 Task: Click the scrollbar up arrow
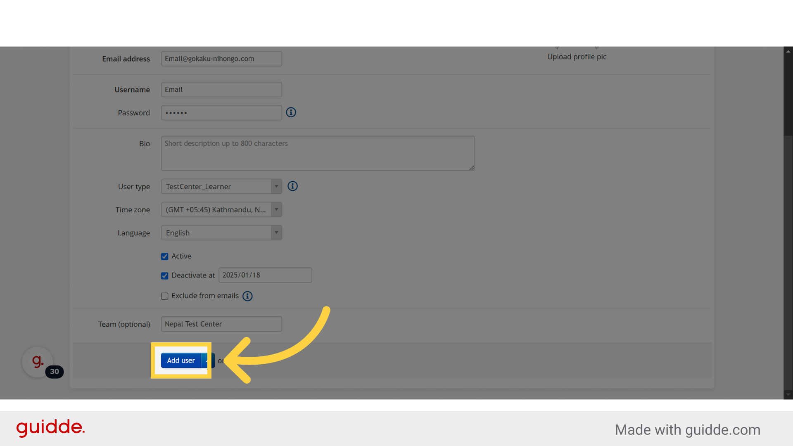click(788, 52)
